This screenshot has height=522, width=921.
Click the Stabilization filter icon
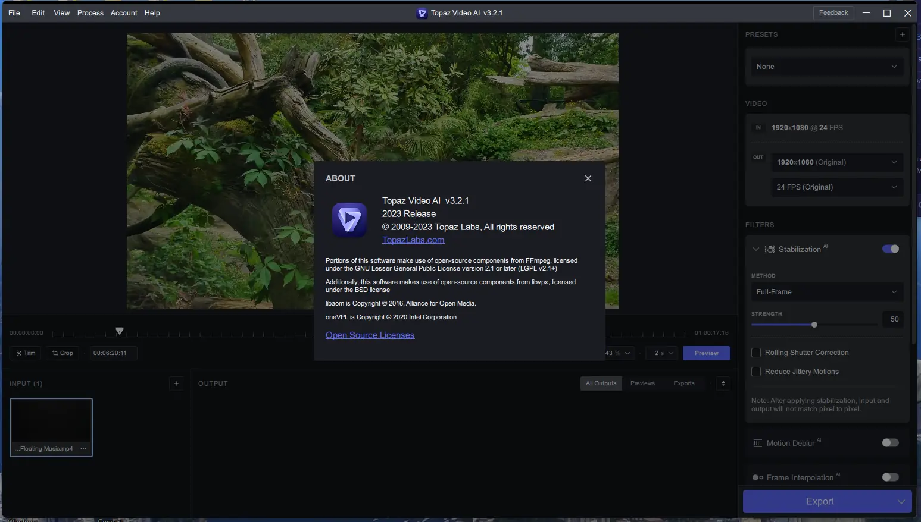click(770, 249)
